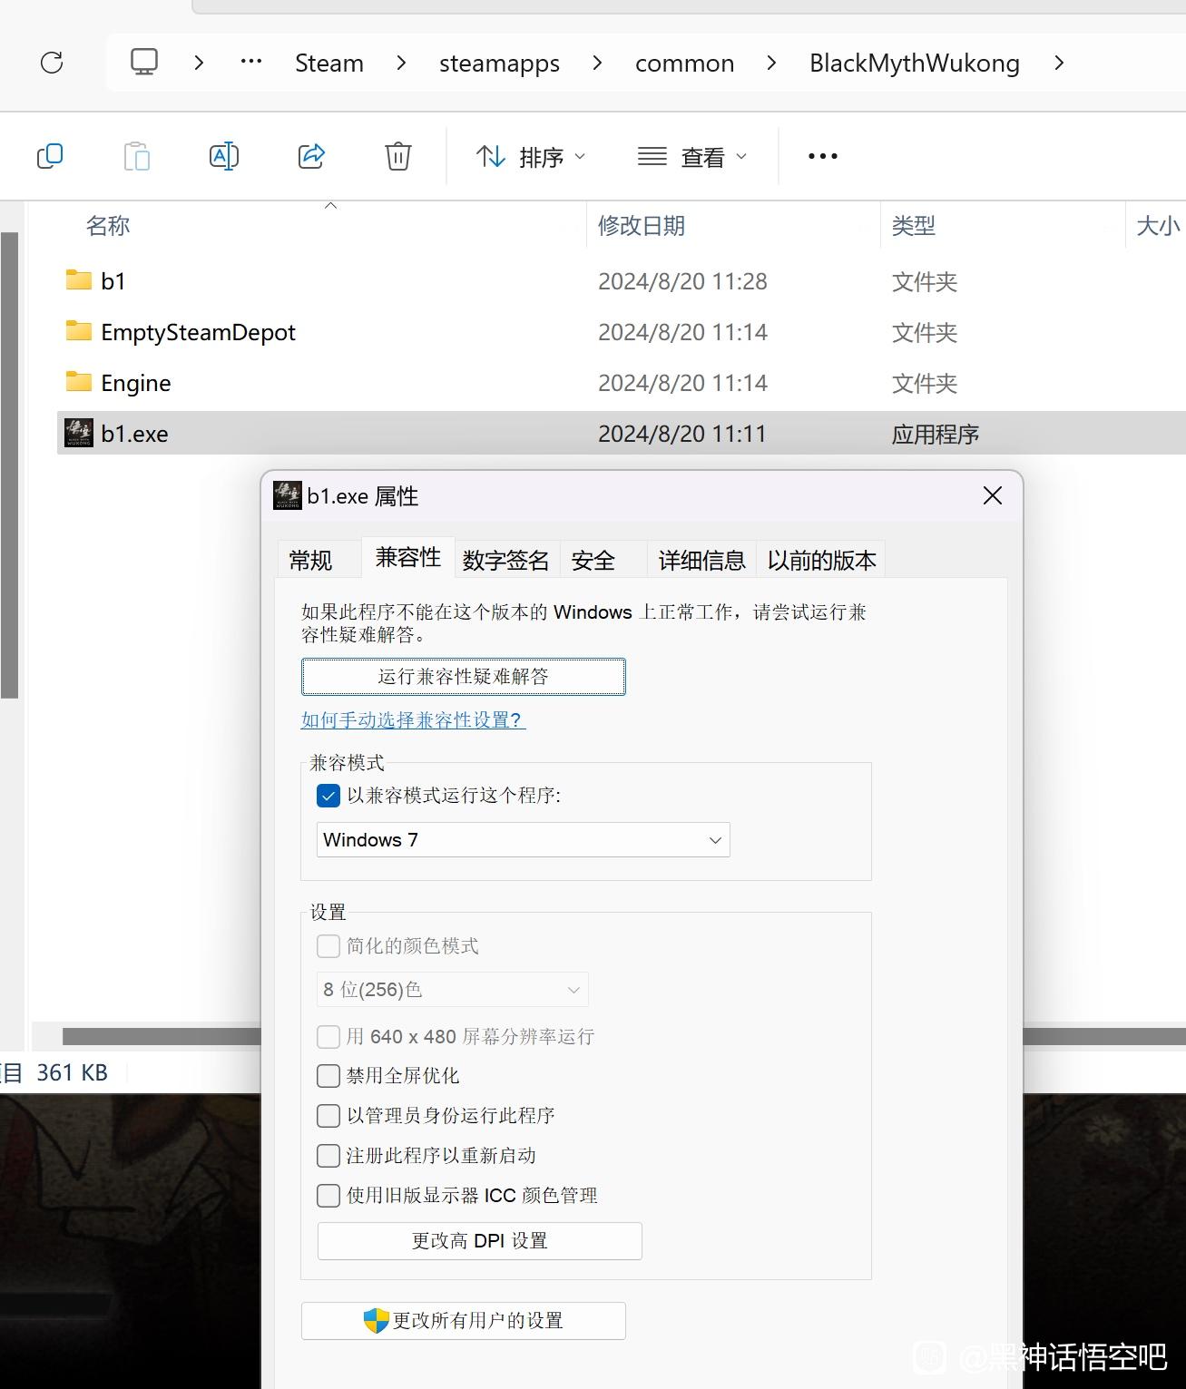
Task: Click BlackMythWukong in breadcrumb
Action: pyautogui.click(x=915, y=64)
